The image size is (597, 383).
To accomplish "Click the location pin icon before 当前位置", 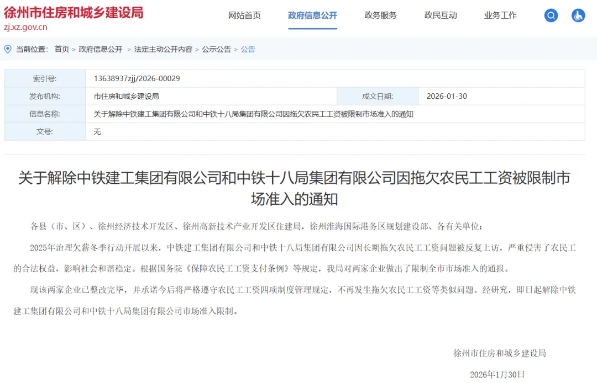I will click(8, 49).
